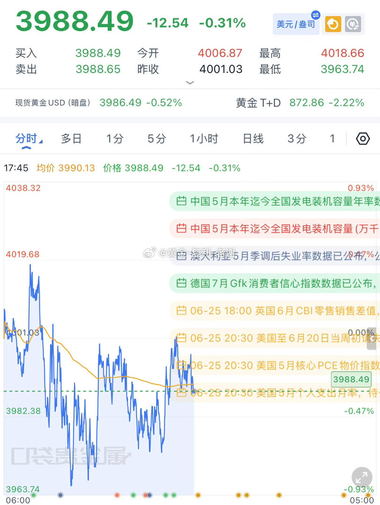Tap the 昨收 value 4001.03
The width and height of the screenshot is (380, 505).
(221, 69)
